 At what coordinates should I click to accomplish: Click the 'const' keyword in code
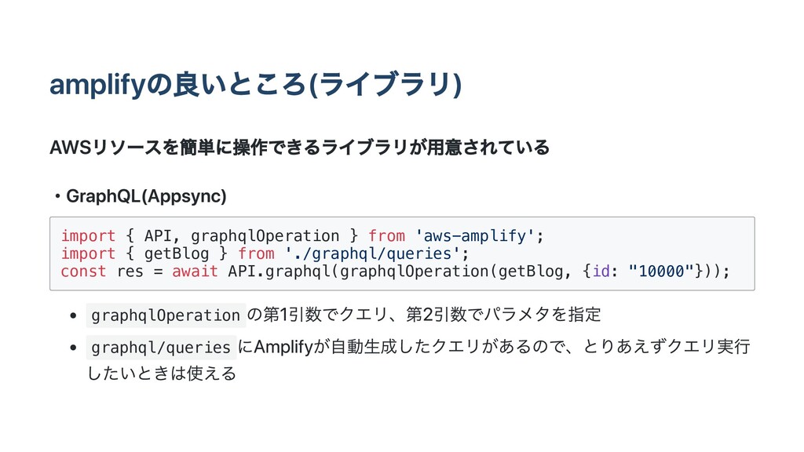[x=83, y=271]
